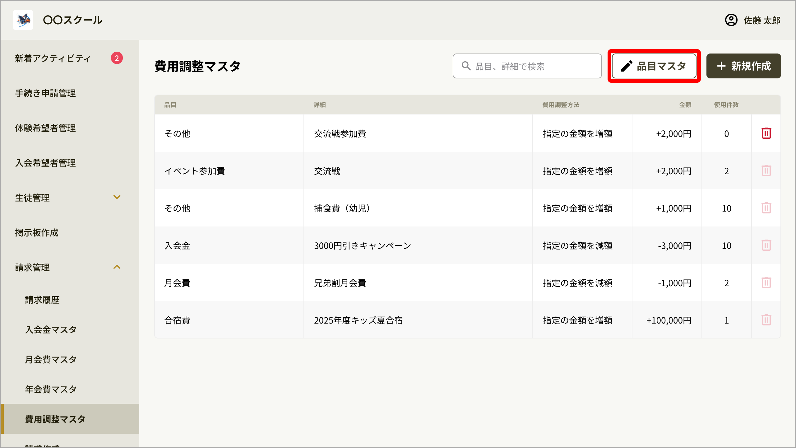Click trash icon for イベント参加費 row

point(766,170)
